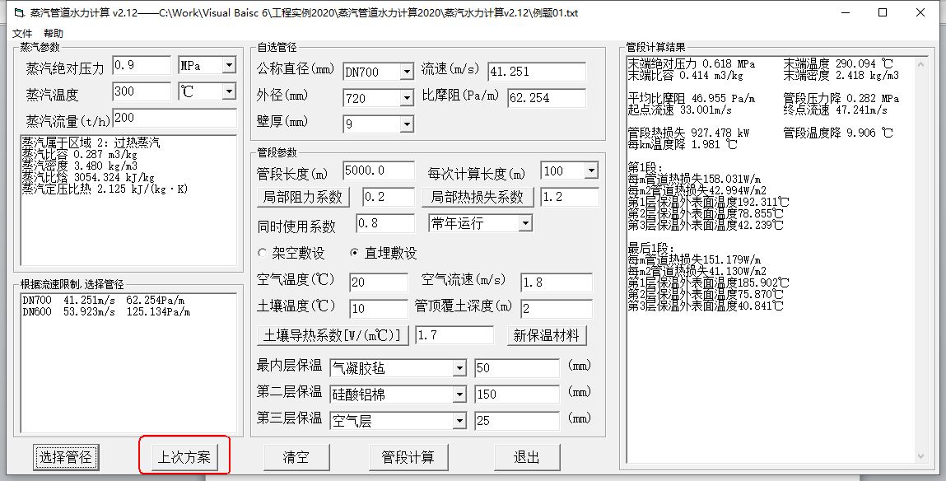Click the 管段计算结果 vertical scrollbar
The image size is (946, 481).
pyautogui.click(x=922, y=255)
